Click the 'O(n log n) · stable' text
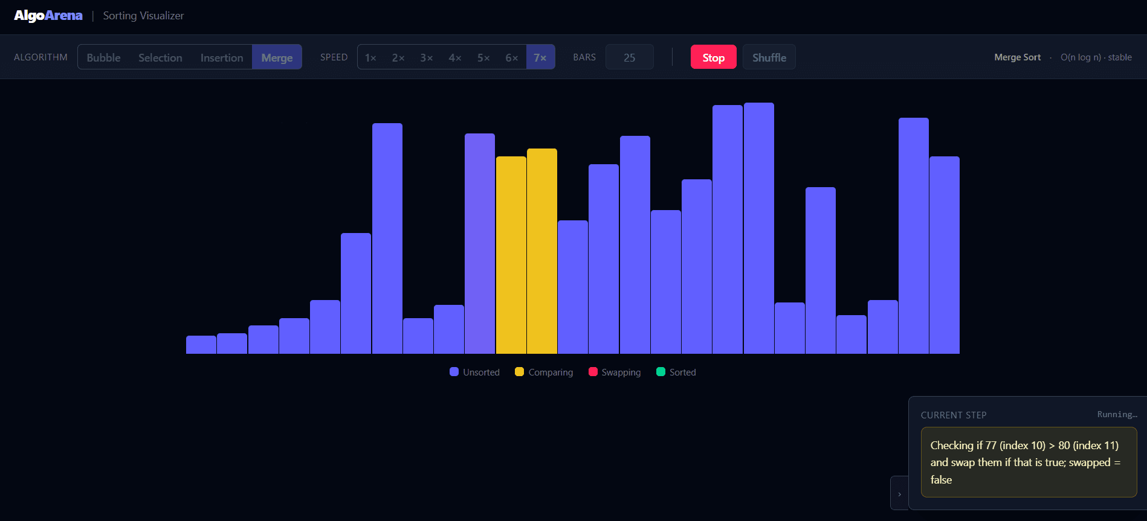1147x521 pixels. [1096, 57]
